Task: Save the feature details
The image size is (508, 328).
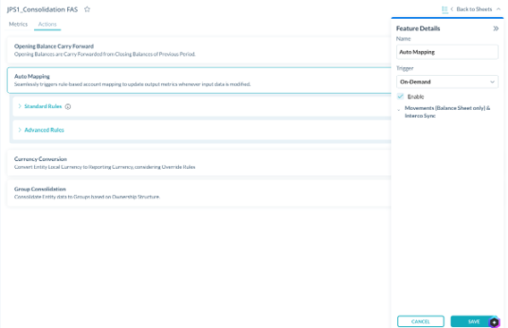Action: pyautogui.click(x=474, y=322)
